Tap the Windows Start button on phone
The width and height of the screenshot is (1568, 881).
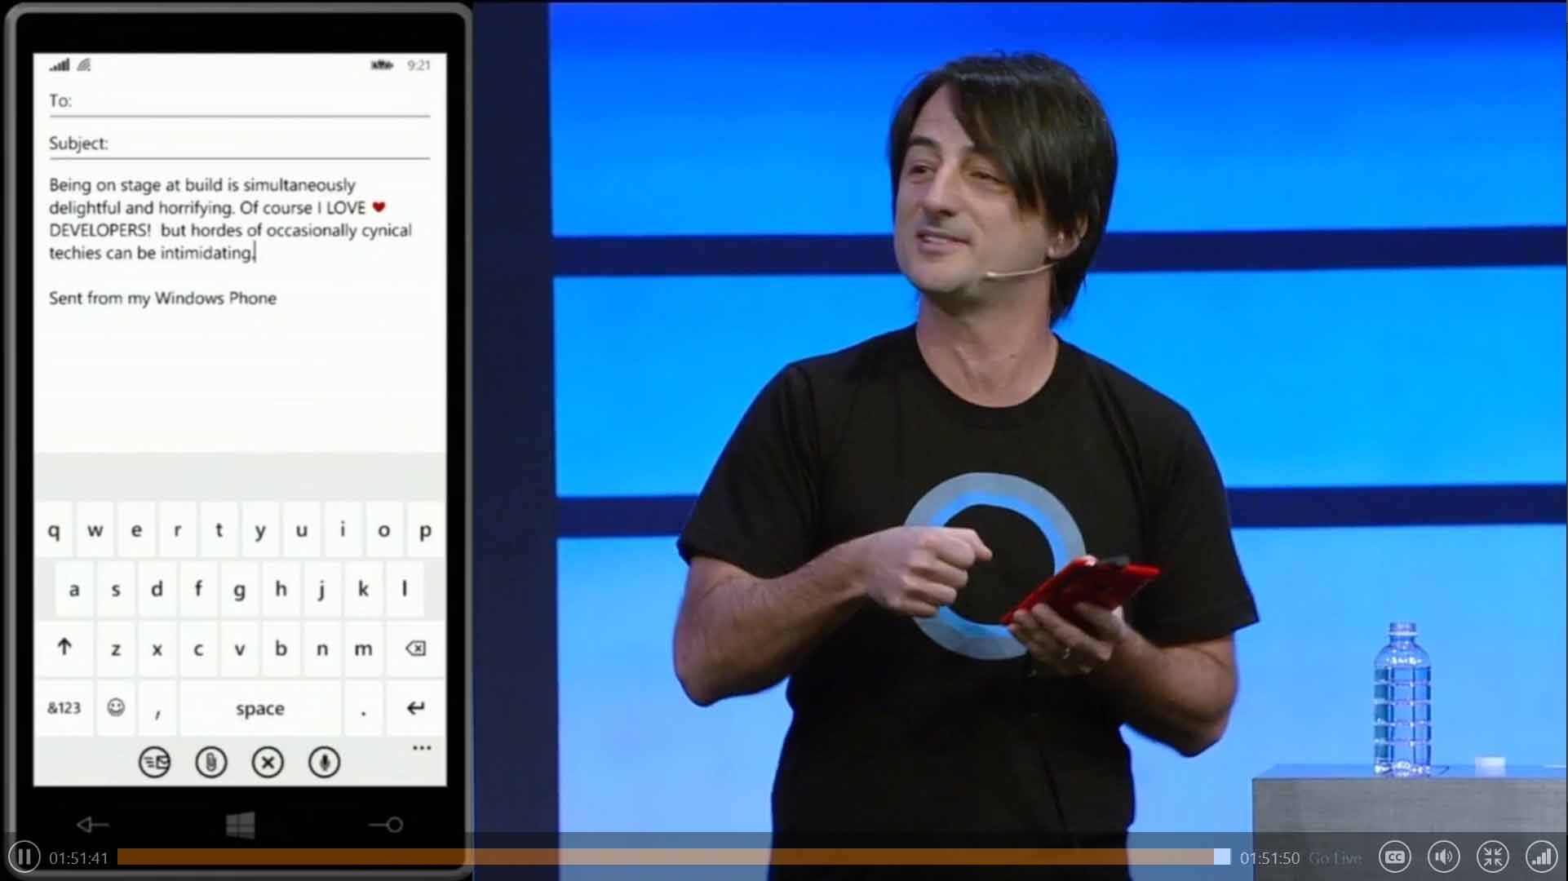click(240, 825)
